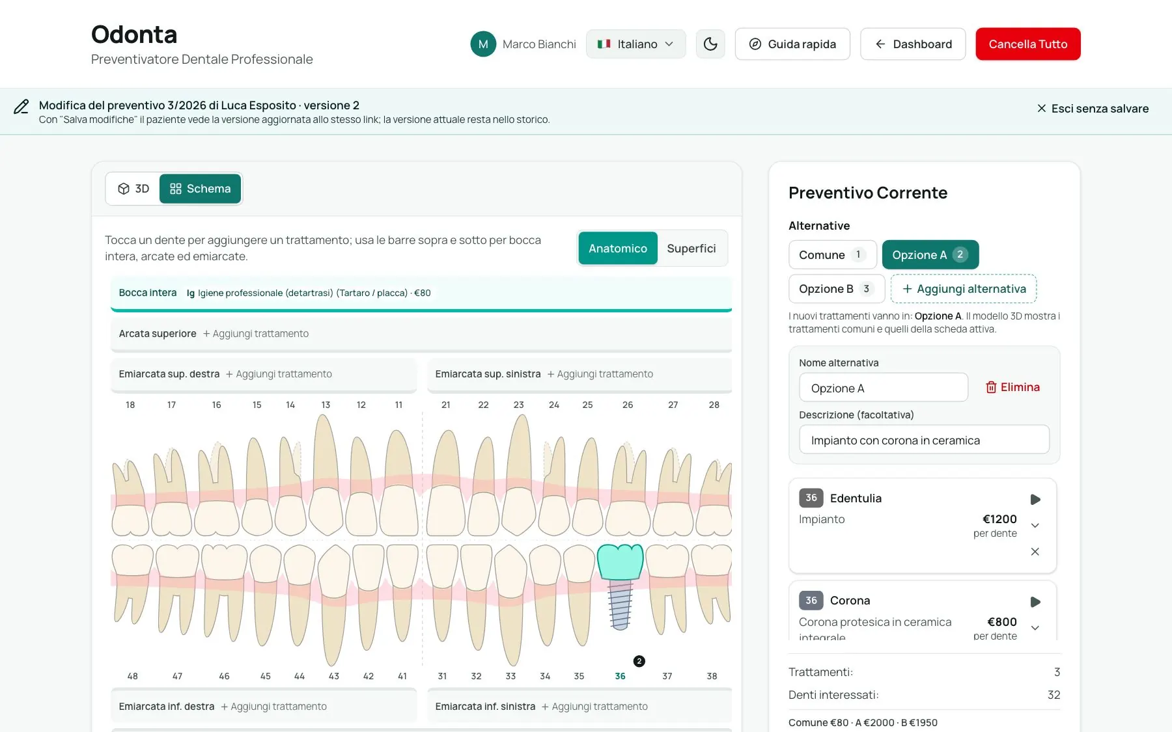This screenshot has width=1172, height=732.
Task: Click the Descrizione input field
Action: coord(924,440)
